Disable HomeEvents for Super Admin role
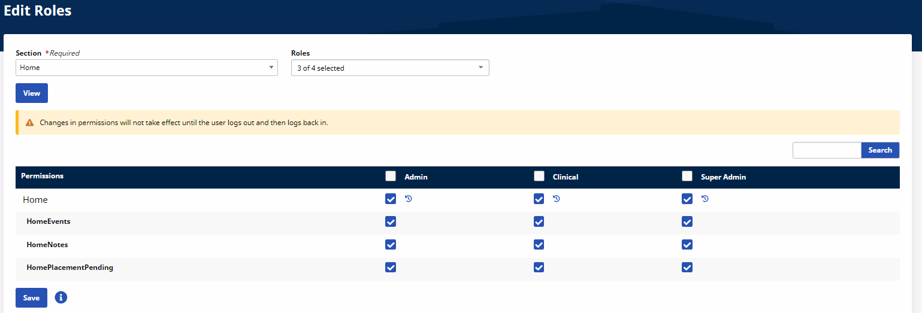The image size is (922, 313). click(687, 221)
